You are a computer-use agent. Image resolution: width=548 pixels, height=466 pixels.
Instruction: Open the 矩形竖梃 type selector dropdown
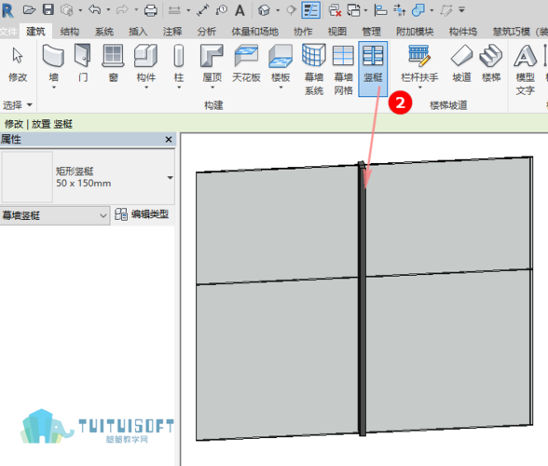click(170, 178)
